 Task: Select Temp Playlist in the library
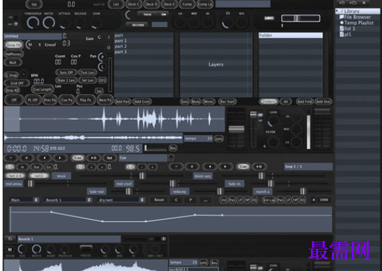pyautogui.click(x=359, y=23)
